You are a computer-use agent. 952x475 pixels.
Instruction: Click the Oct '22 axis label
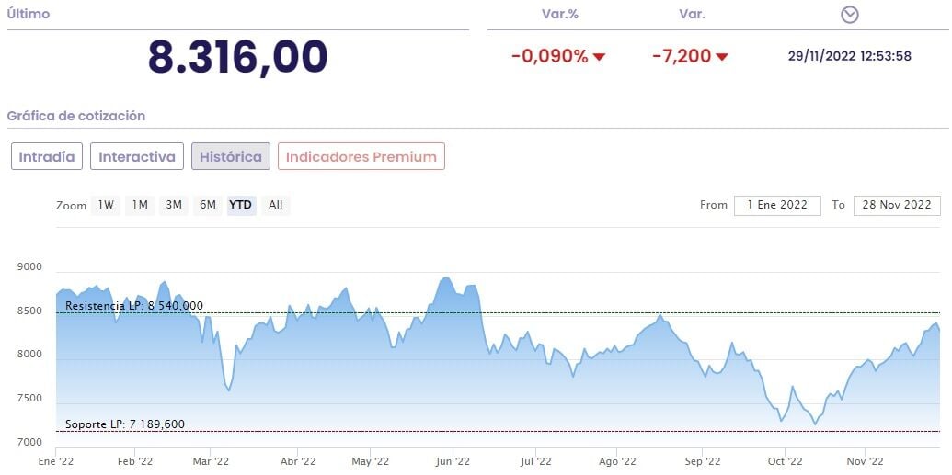click(786, 462)
